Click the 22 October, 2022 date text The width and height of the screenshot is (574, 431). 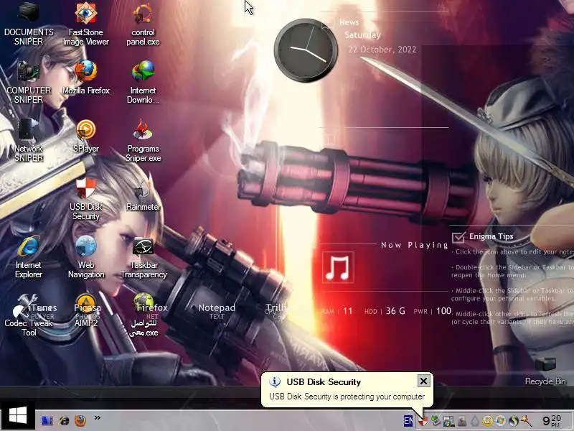pos(382,50)
